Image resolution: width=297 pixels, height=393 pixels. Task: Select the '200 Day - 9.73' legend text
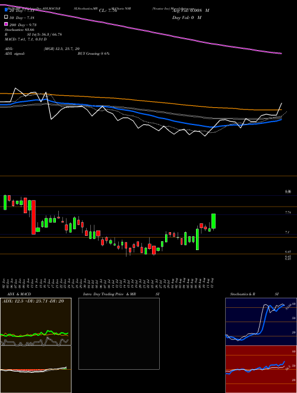click(23, 25)
